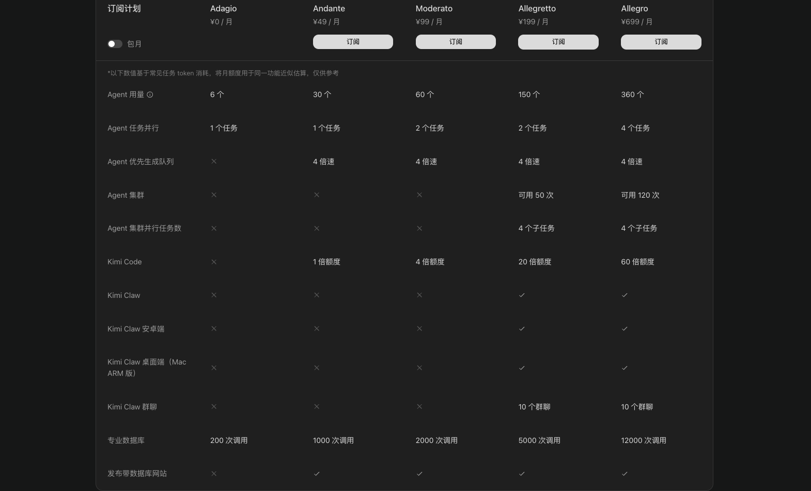The image size is (811, 491).
Task: Click the 360 个 Agent usage value
Action: (632, 94)
